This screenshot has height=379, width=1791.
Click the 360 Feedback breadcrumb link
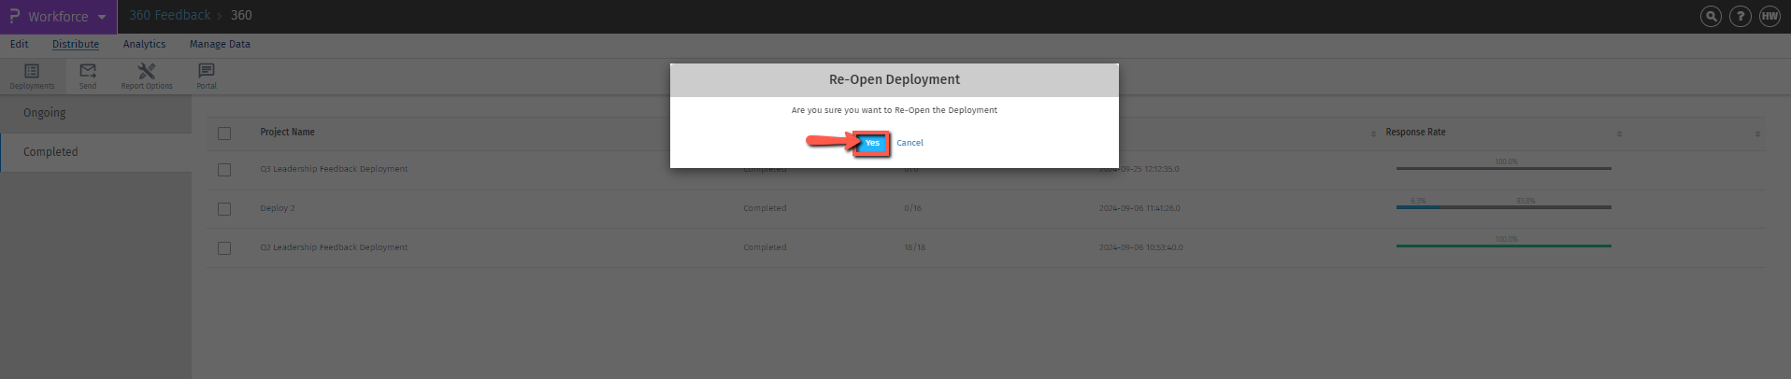tap(169, 15)
